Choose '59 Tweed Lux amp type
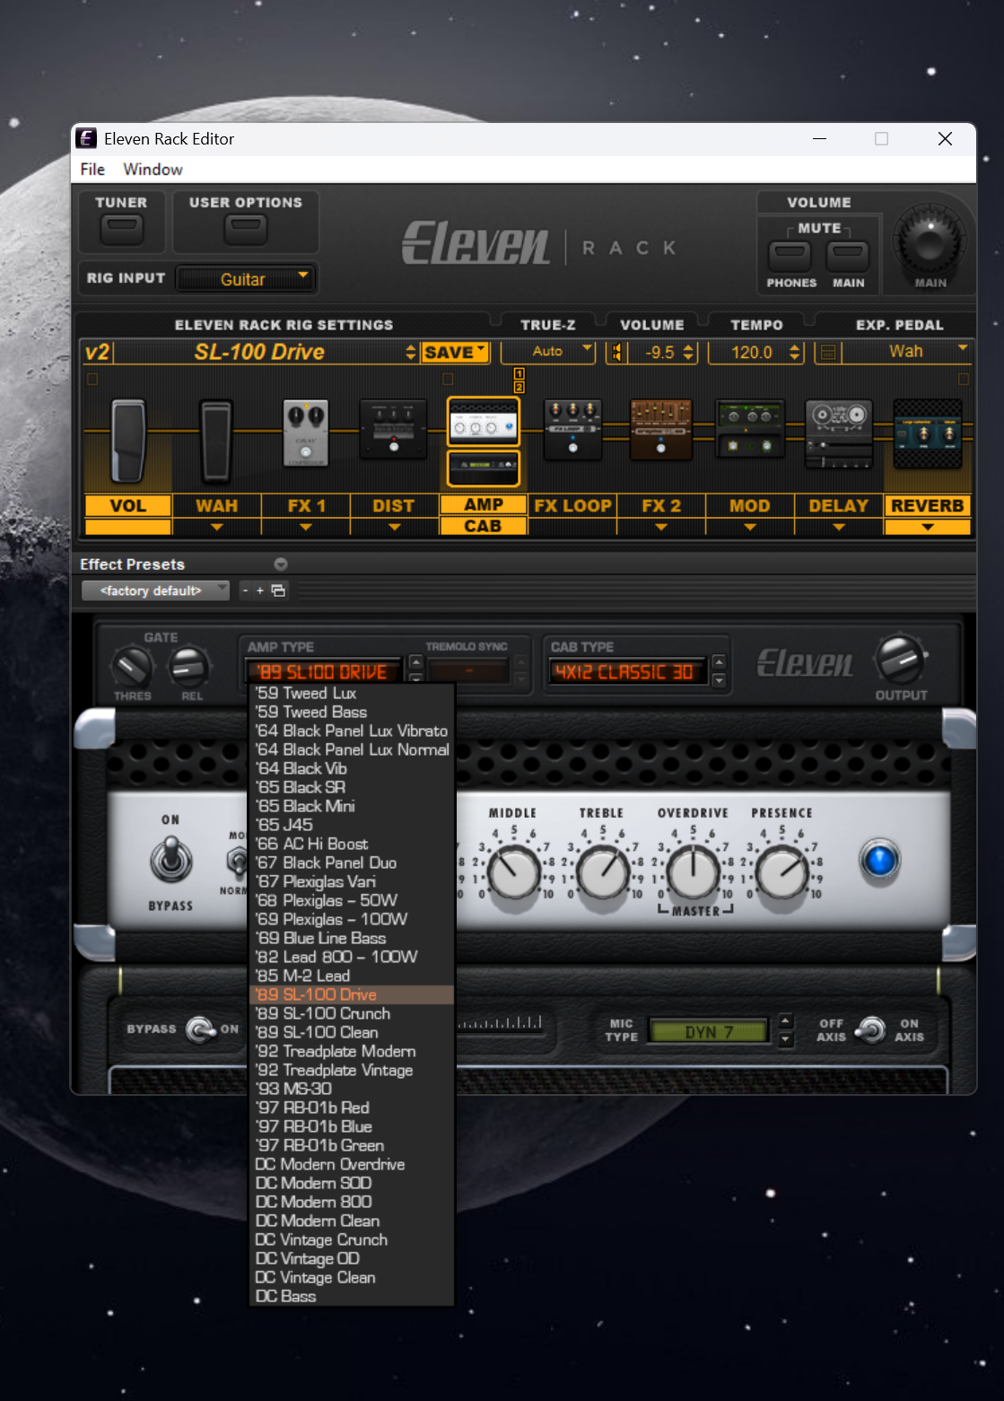The width and height of the screenshot is (1004, 1401). [351, 693]
